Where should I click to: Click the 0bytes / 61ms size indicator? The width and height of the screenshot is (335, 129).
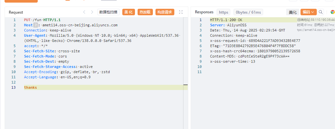click(x=248, y=12)
